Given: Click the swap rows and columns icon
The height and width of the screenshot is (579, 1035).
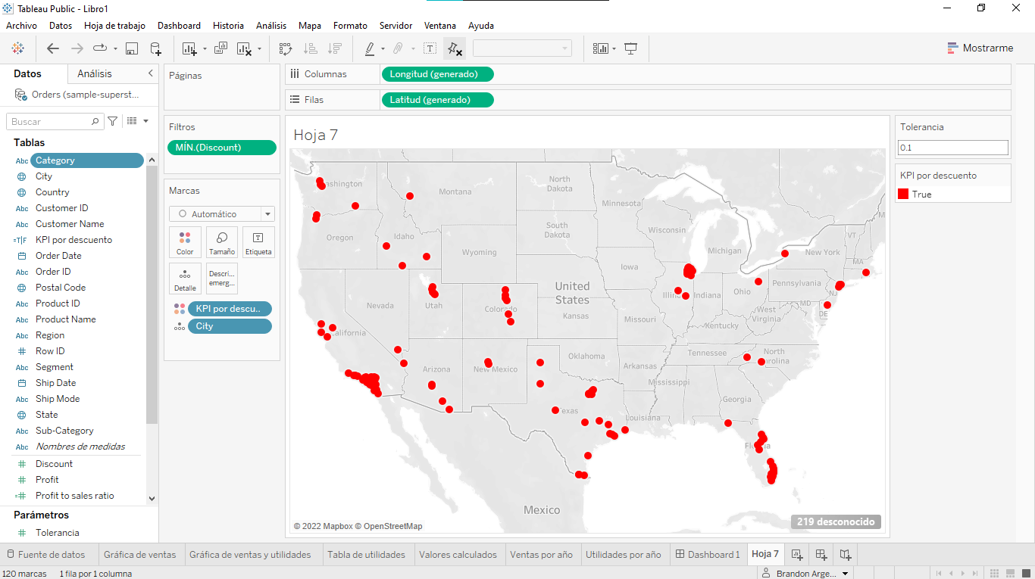Looking at the screenshot, I should click(286, 48).
